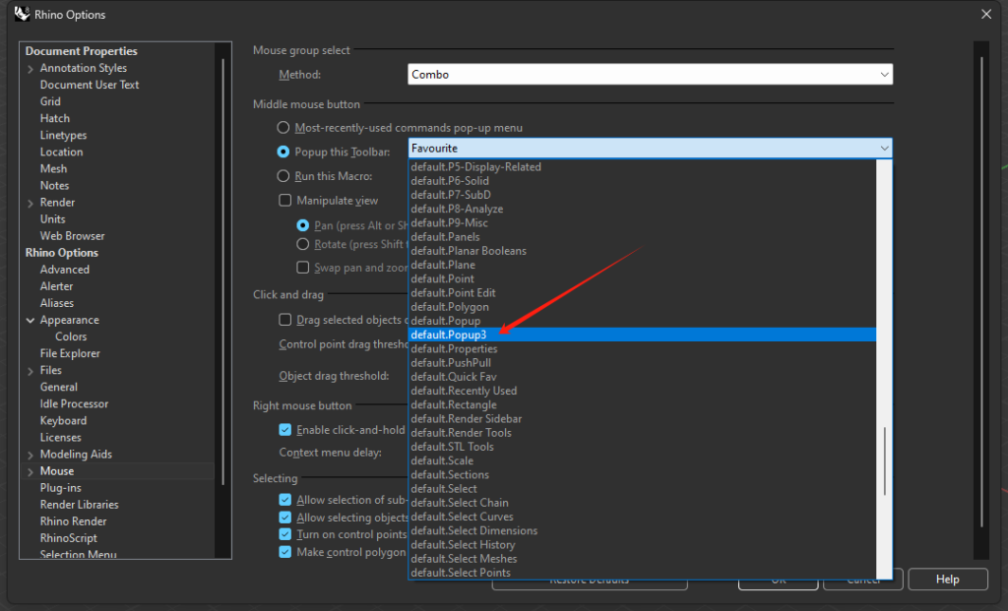Click the left tree panel scrollbar
The height and width of the screenshot is (611, 1008).
click(223, 270)
